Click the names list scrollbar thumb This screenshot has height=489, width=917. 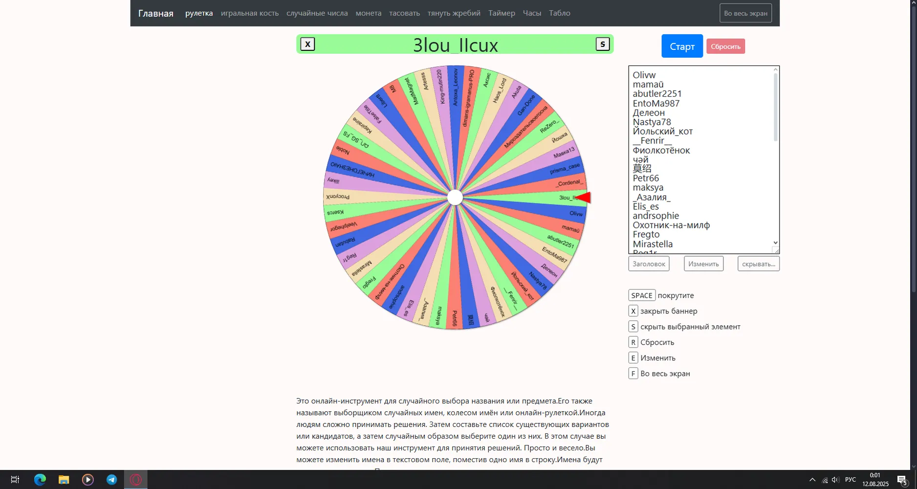coord(775,107)
